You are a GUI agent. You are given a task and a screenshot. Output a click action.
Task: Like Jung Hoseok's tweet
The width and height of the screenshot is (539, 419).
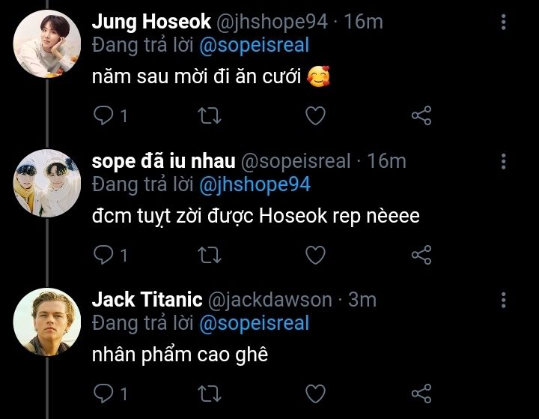tap(316, 115)
